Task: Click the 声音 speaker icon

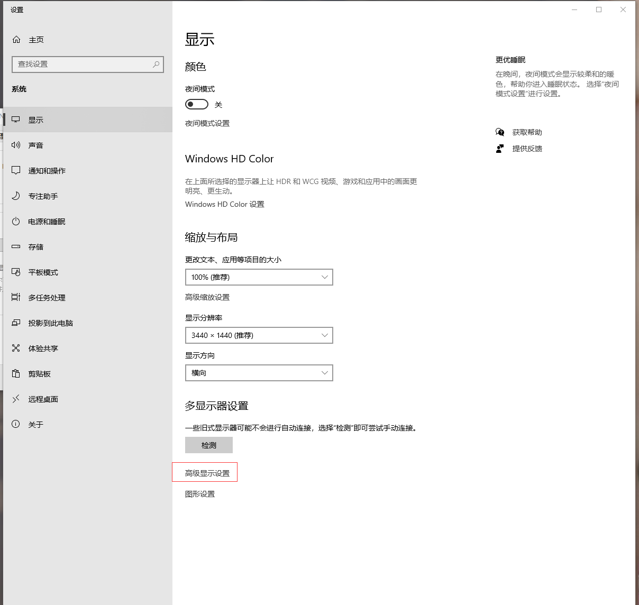Action: pos(16,145)
